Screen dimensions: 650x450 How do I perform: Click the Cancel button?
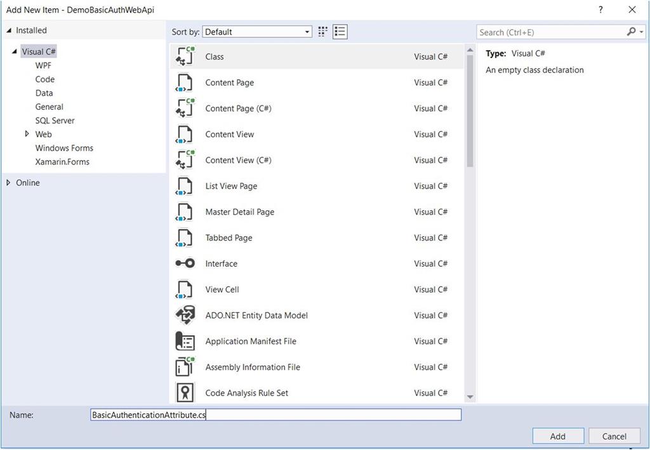[614, 436]
